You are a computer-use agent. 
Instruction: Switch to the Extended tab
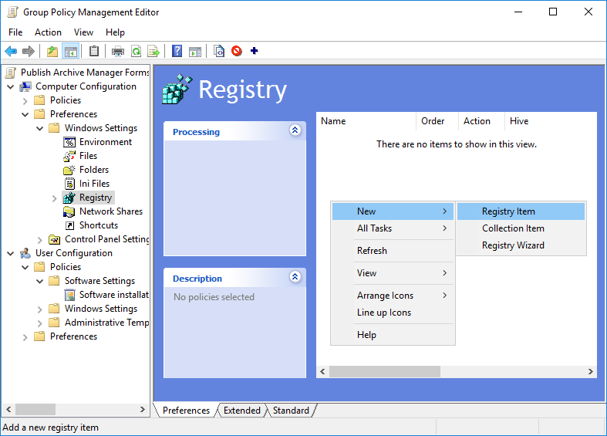tap(242, 411)
